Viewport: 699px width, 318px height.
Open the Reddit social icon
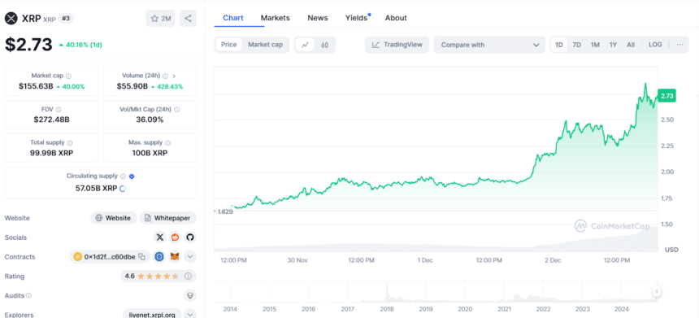click(x=175, y=237)
